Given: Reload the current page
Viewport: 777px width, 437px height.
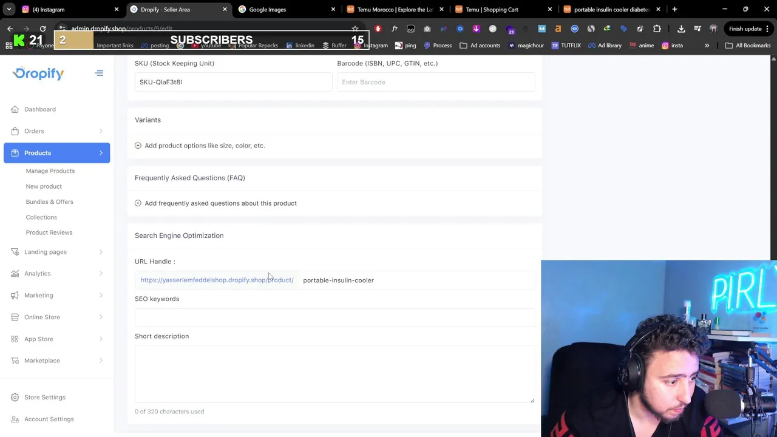Looking at the screenshot, I should (x=42, y=29).
